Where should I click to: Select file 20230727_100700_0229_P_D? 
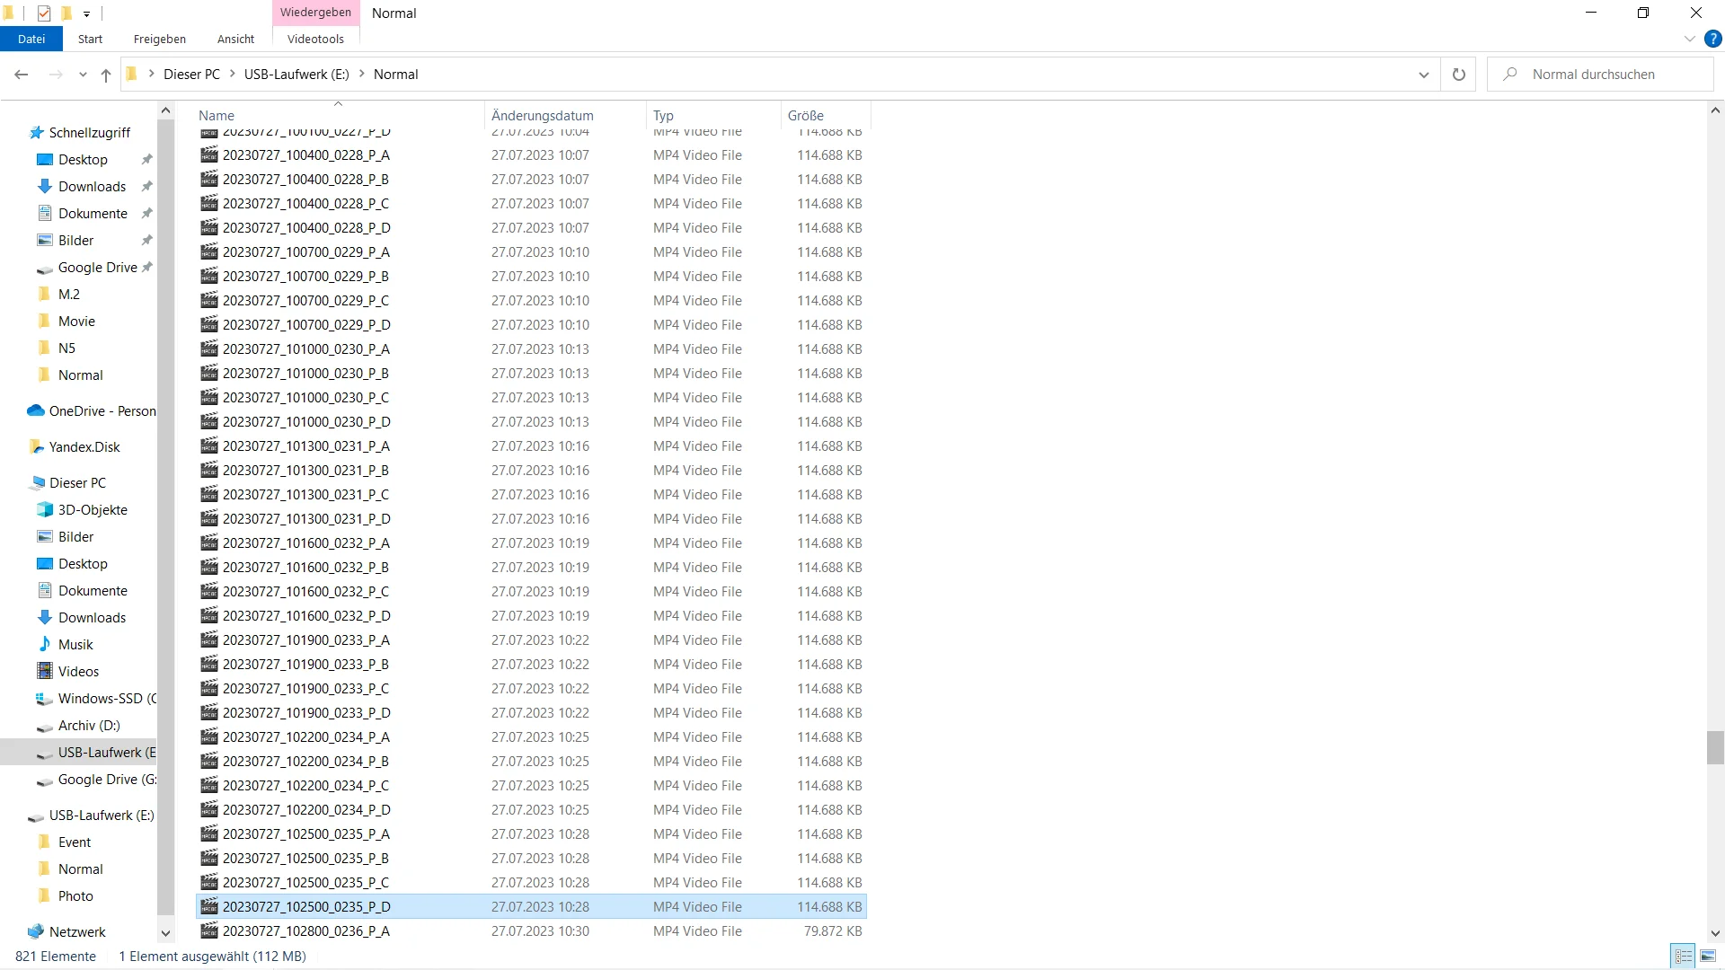pyautogui.click(x=531, y=324)
